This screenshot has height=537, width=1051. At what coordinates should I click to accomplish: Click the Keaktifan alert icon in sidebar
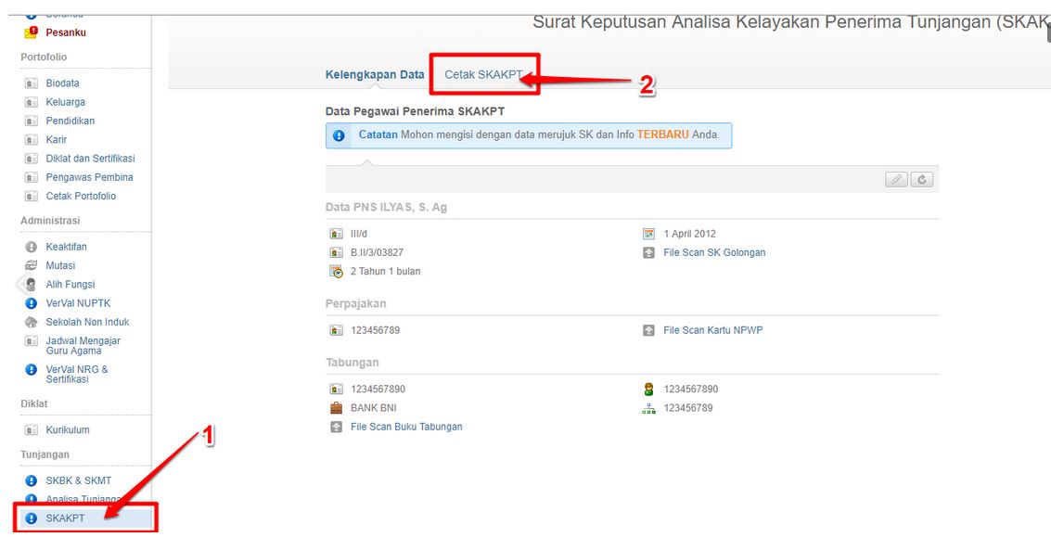point(31,247)
